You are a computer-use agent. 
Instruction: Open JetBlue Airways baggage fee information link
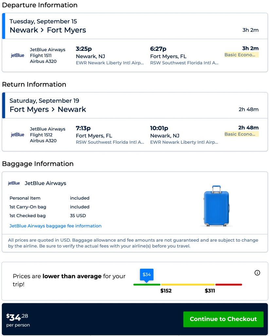coord(55,226)
